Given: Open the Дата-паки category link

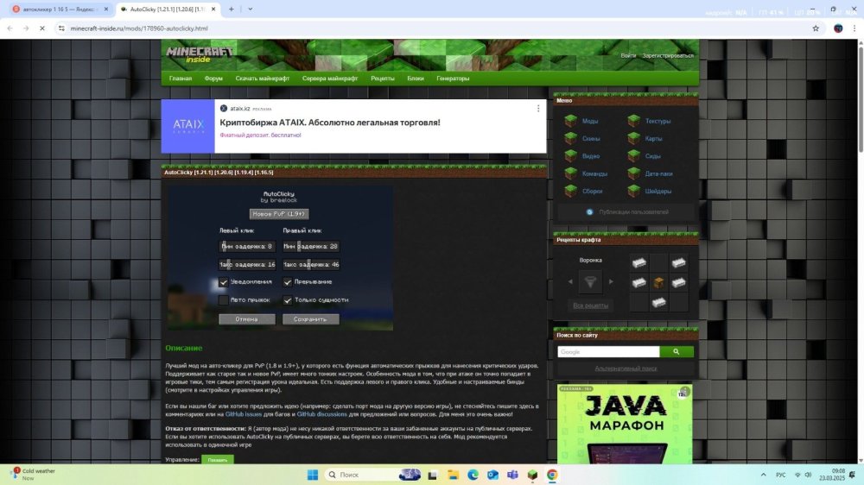Looking at the screenshot, I should [658, 174].
